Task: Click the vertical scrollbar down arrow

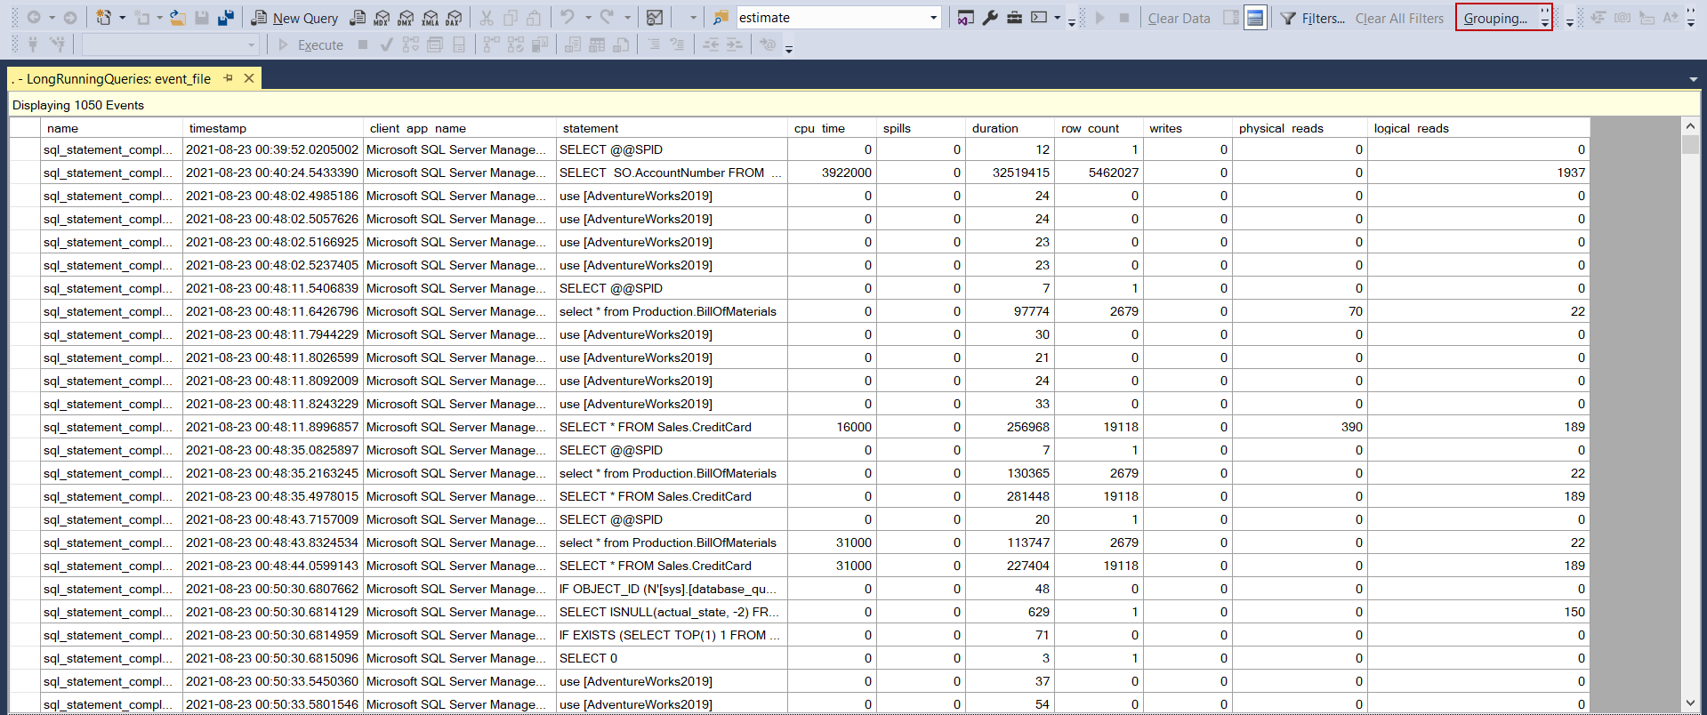Action: click(x=1690, y=703)
